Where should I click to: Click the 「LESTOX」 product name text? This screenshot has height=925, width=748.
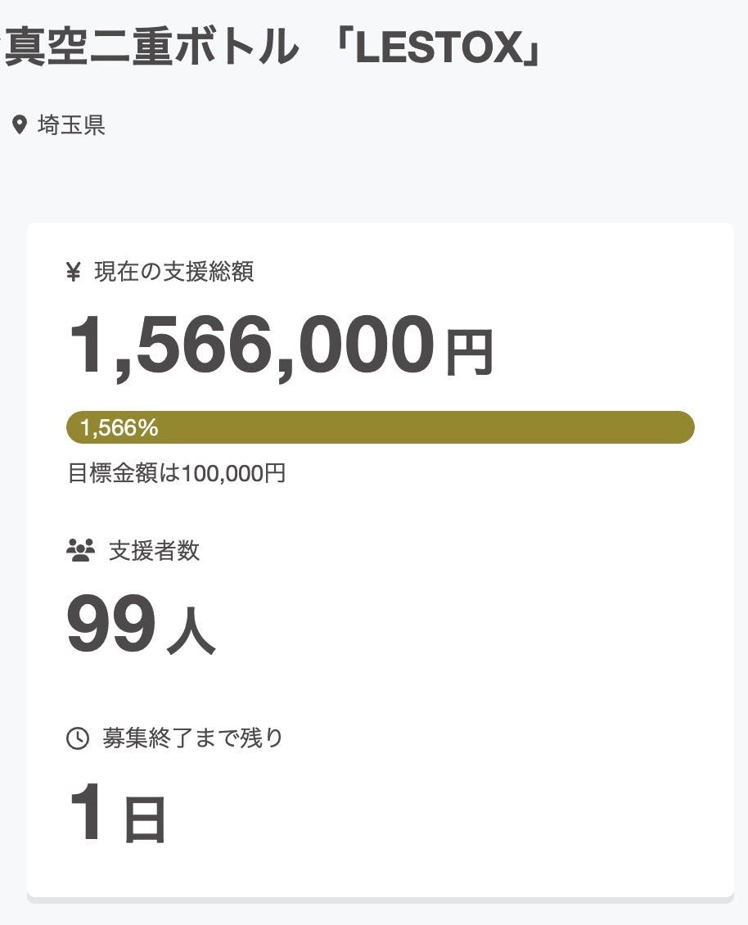439,49
